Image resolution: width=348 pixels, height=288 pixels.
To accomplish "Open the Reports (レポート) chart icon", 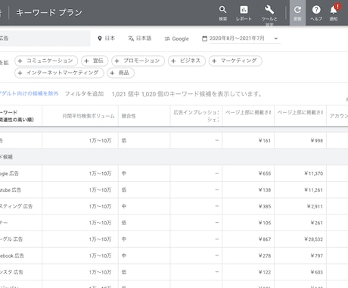I will tap(244, 10).
